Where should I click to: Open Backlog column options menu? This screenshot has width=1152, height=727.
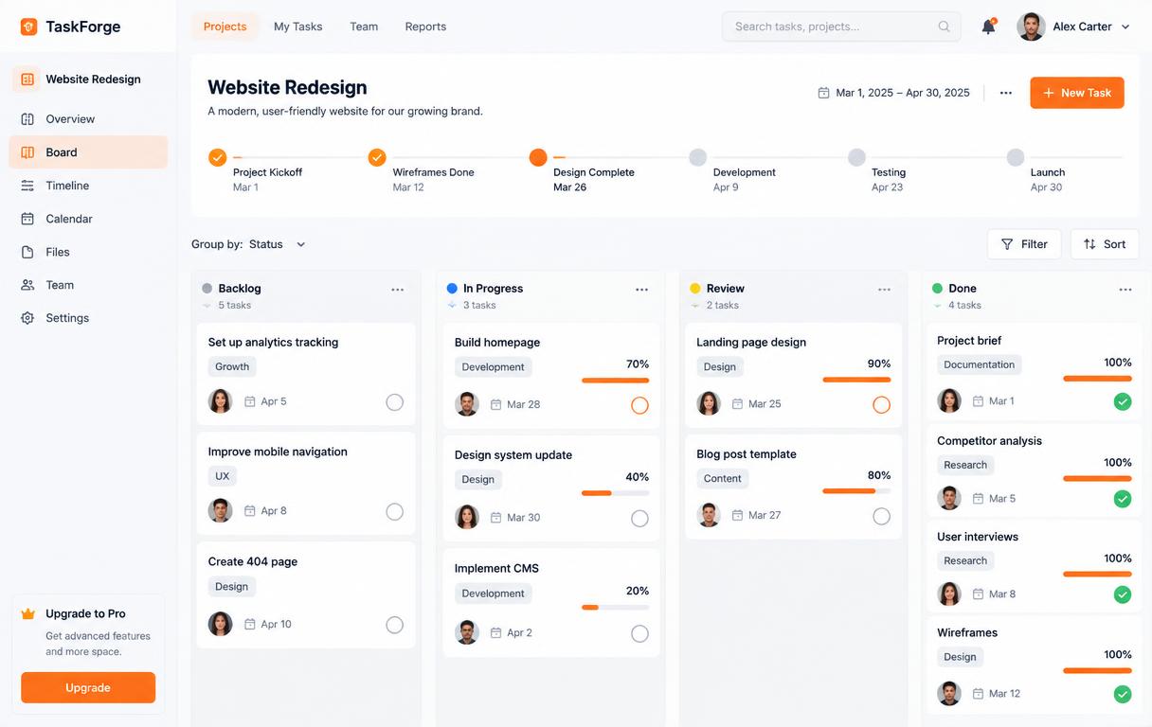(398, 290)
